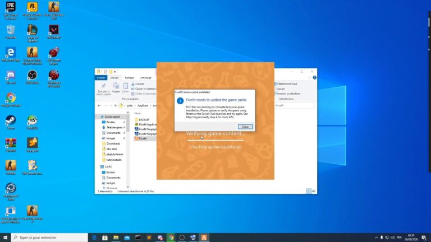Switch to the Partage ribbon tab
The width and height of the screenshot is (431, 242).
pos(129,78)
